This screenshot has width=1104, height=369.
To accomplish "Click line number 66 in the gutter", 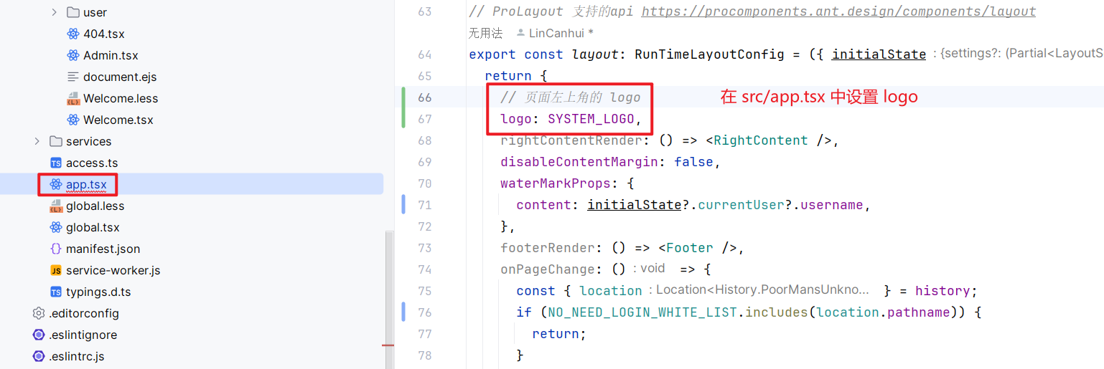I will (424, 97).
